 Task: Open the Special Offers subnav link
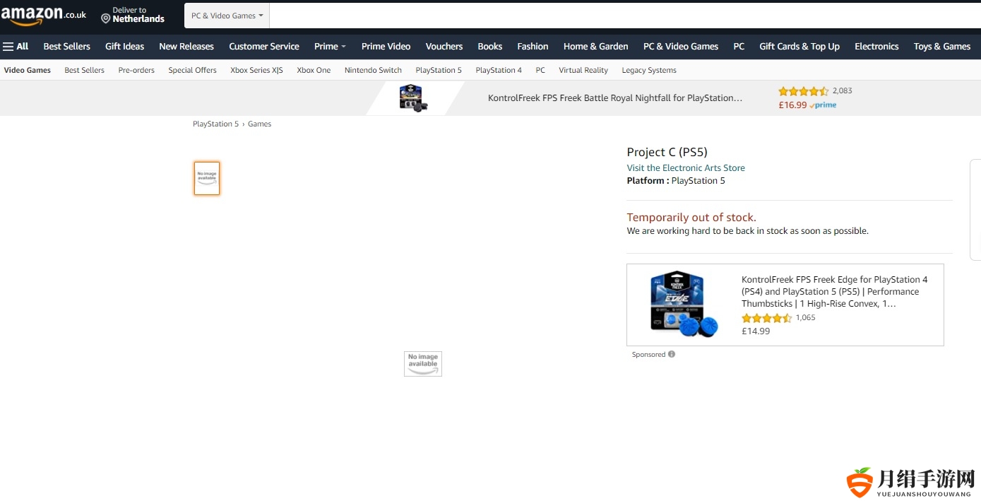click(x=192, y=70)
